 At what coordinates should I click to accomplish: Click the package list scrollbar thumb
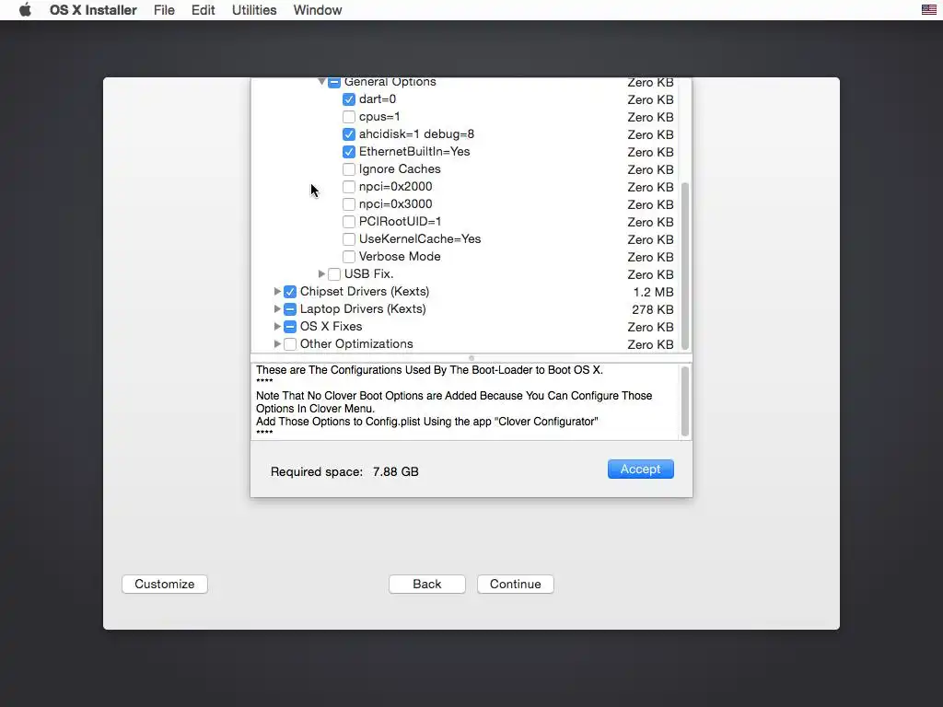pos(685,266)
